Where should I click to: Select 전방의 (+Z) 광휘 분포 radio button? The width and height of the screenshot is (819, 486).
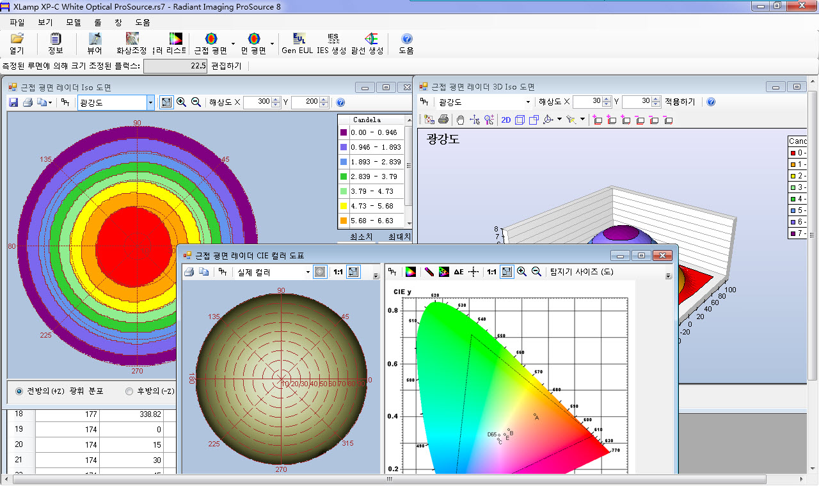[x=19, y=391]
